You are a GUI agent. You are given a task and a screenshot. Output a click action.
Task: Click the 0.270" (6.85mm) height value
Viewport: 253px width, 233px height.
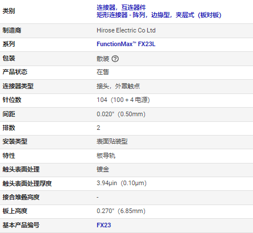click(x=121, y=211)
